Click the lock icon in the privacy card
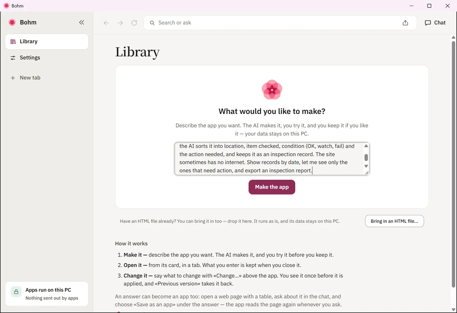457x313 pixels. pyautogui.click(x=16, y=292)
